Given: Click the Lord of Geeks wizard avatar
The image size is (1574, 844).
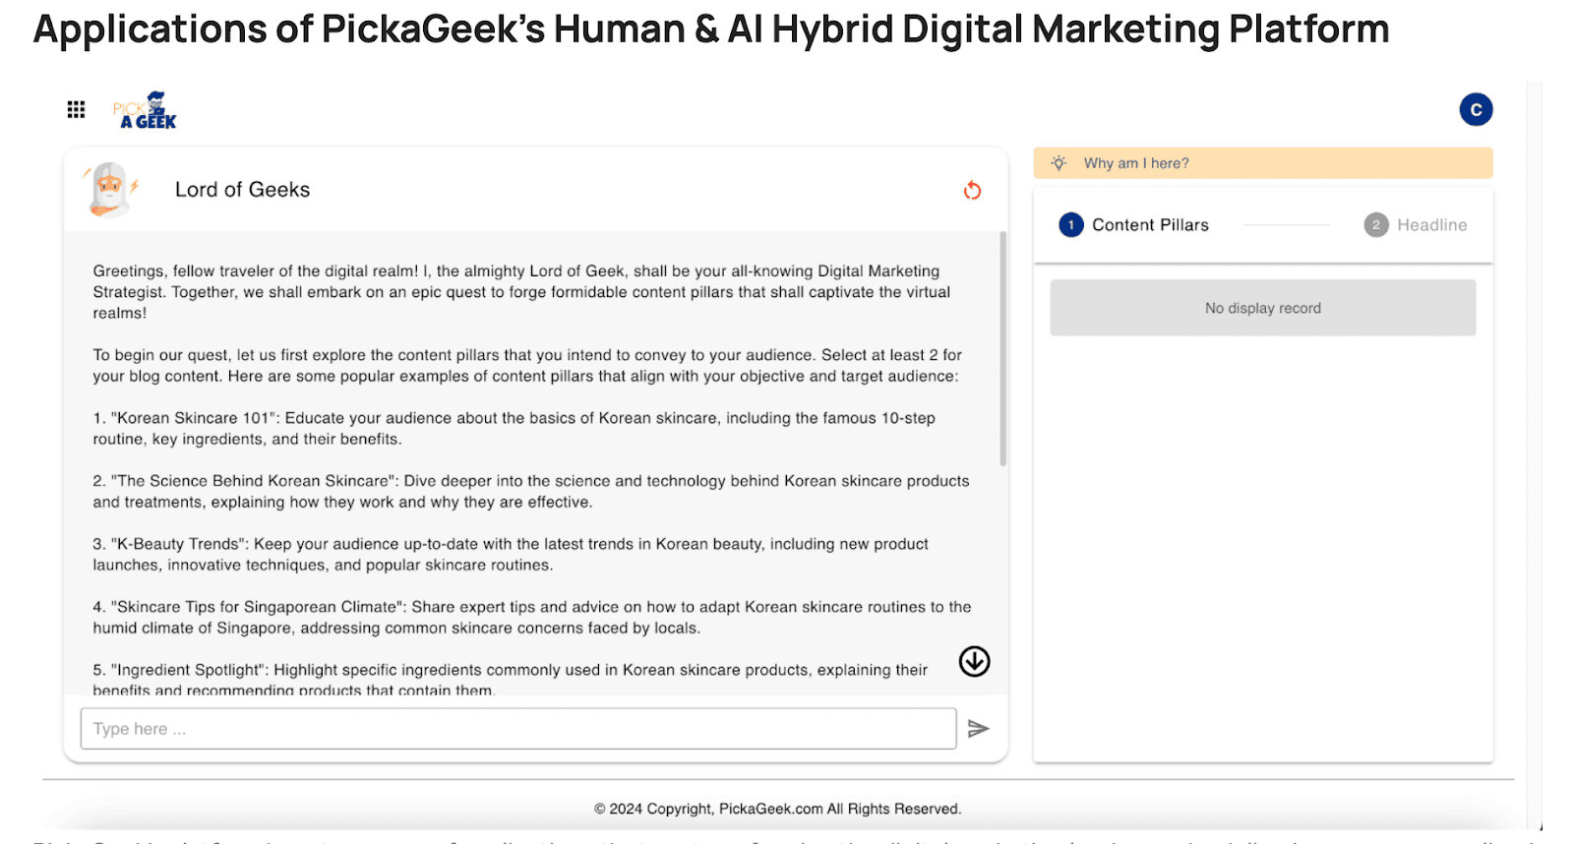Looking at the screenshot, I should (x=110, y=189).
